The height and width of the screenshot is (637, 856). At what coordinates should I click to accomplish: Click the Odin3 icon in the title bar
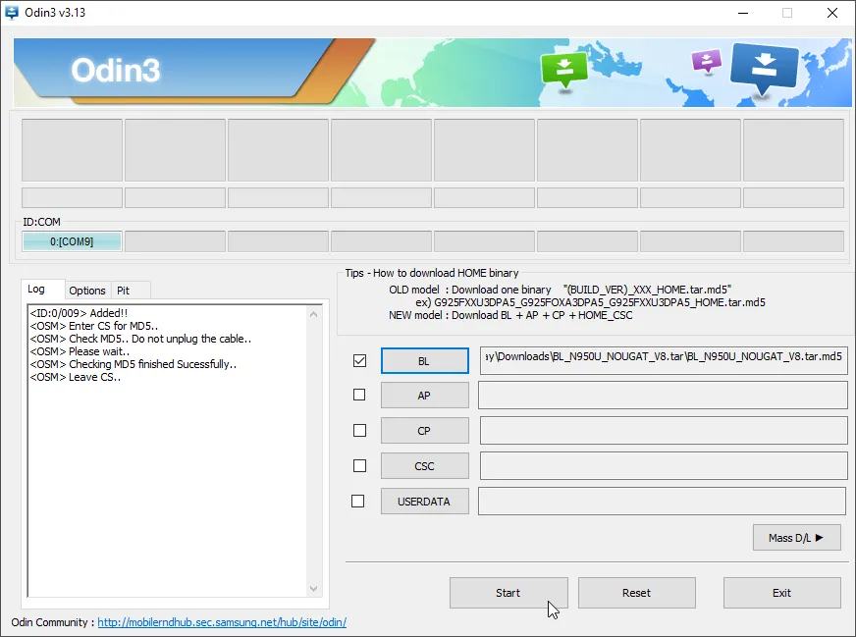tap(13, 13)
